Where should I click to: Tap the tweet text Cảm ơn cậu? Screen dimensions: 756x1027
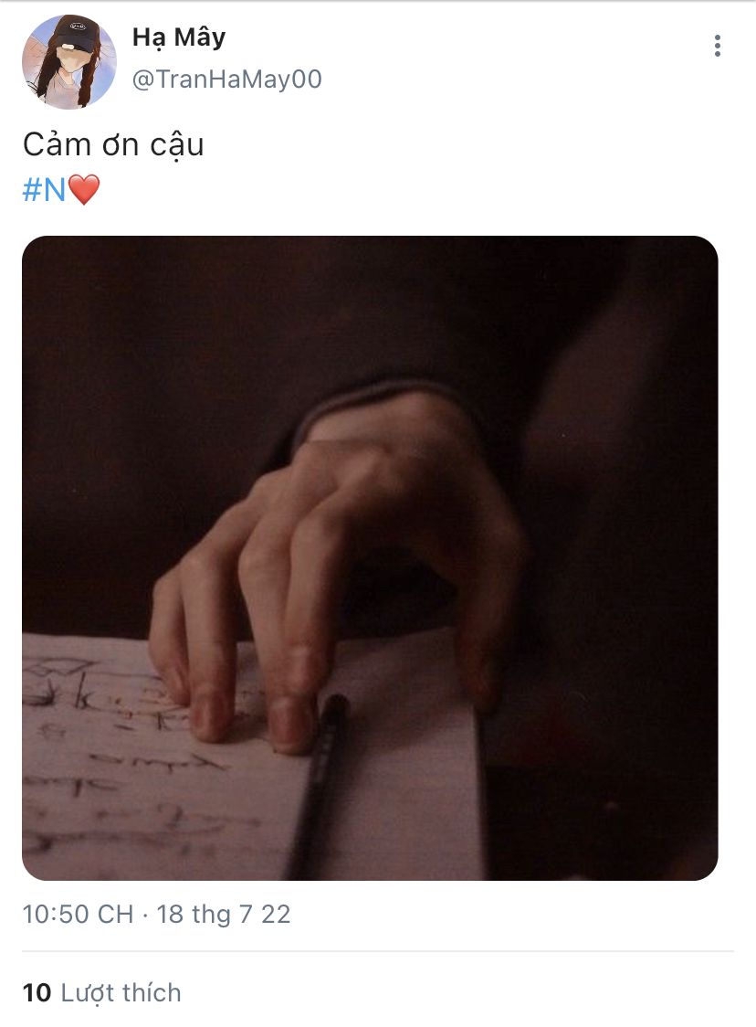113,144
